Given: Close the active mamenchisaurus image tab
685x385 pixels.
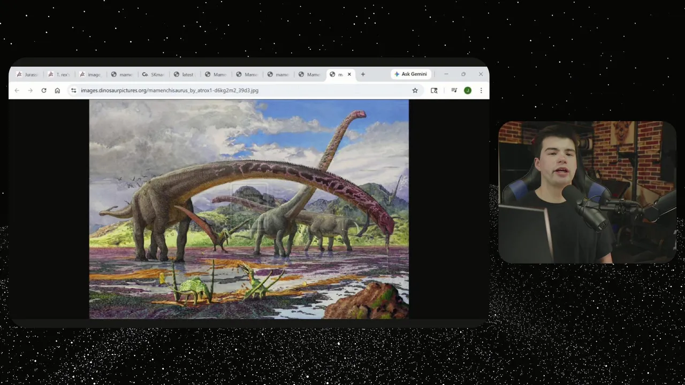Looking at the screenshot, I should coord(349,74).
